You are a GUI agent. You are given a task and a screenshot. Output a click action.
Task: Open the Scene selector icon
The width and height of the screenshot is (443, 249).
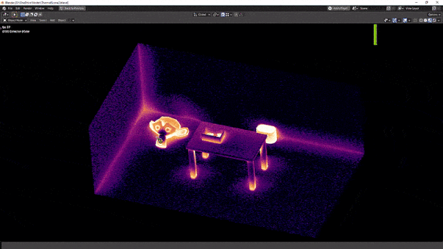[x=355, y=8]
